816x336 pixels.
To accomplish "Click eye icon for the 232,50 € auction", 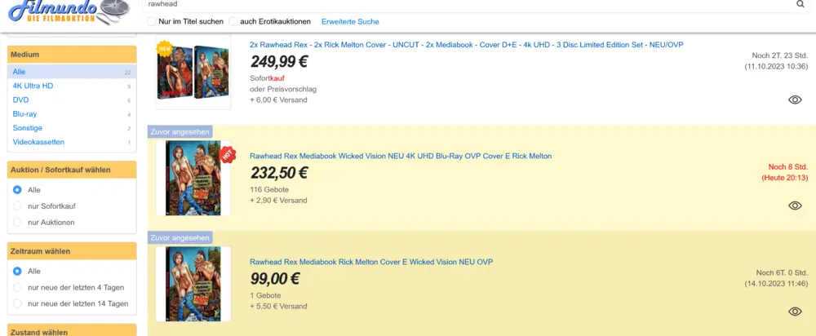I will 795,206.
